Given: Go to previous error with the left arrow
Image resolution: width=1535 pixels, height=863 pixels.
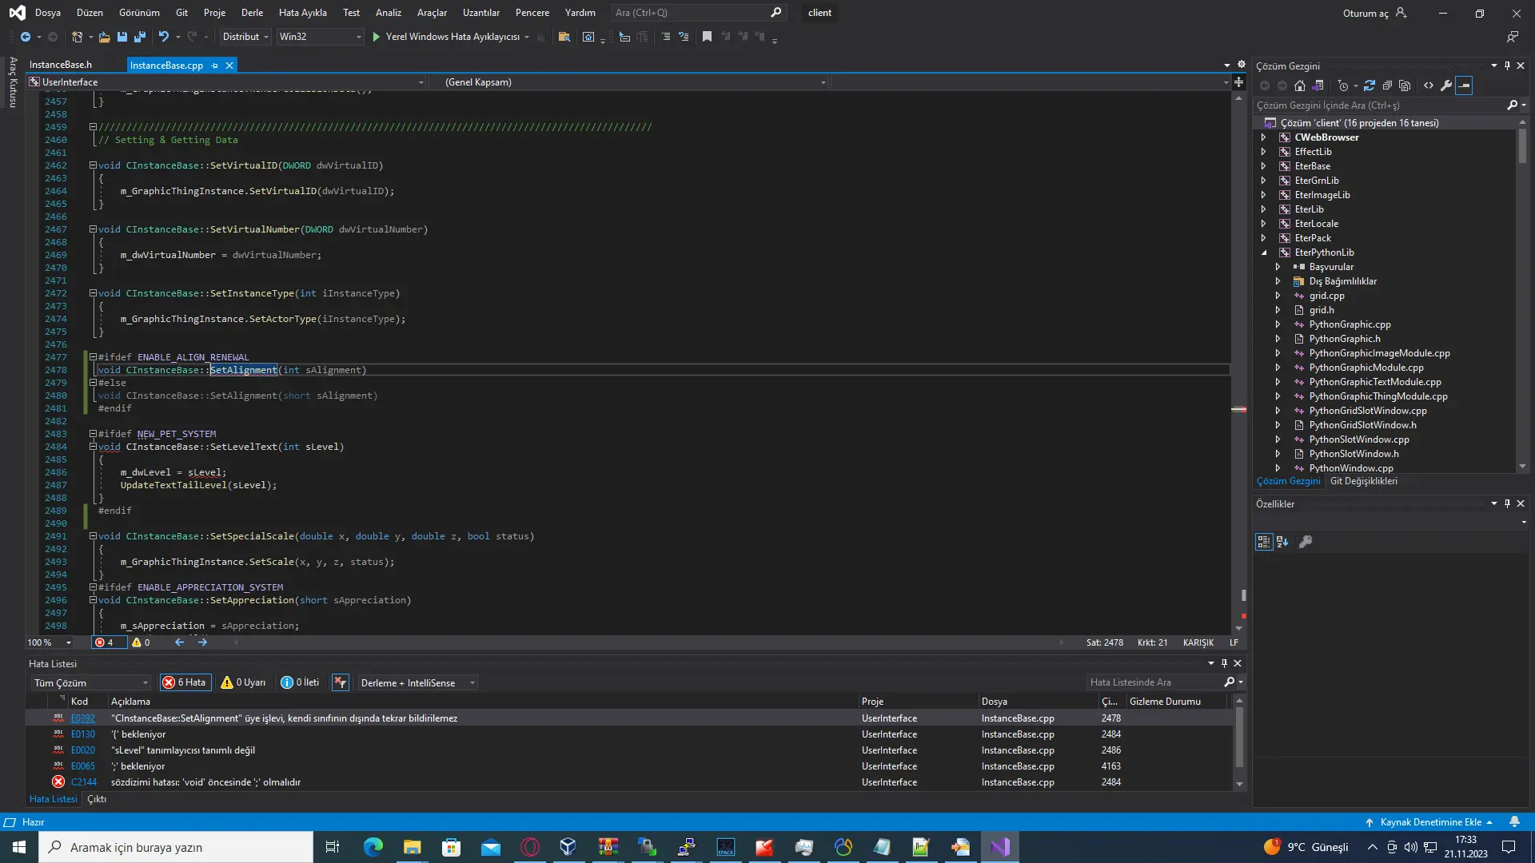Looking at the screenshot, I should [180, 642].
